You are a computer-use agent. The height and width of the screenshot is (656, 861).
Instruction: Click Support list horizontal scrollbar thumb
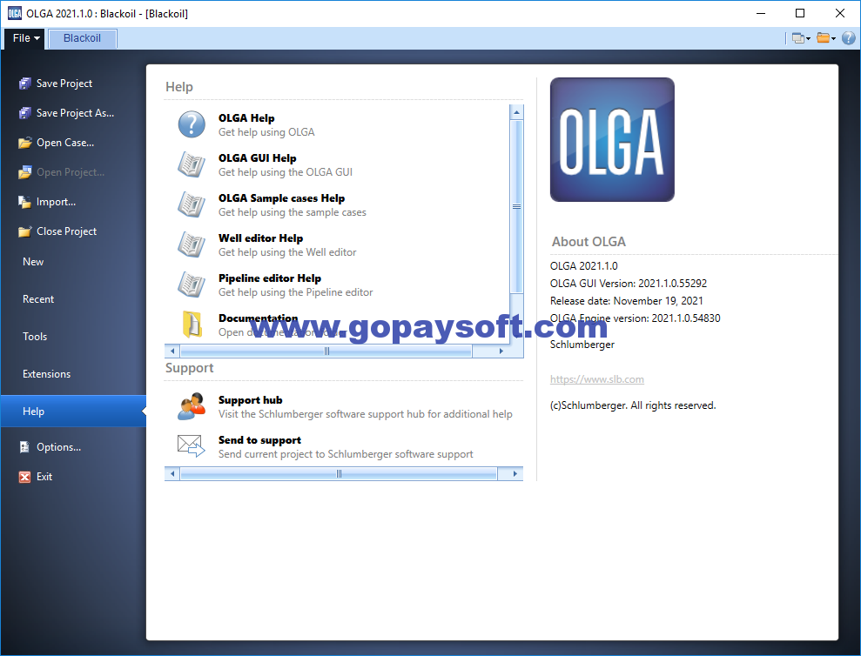pyautogui.click(x=339, y=474)
